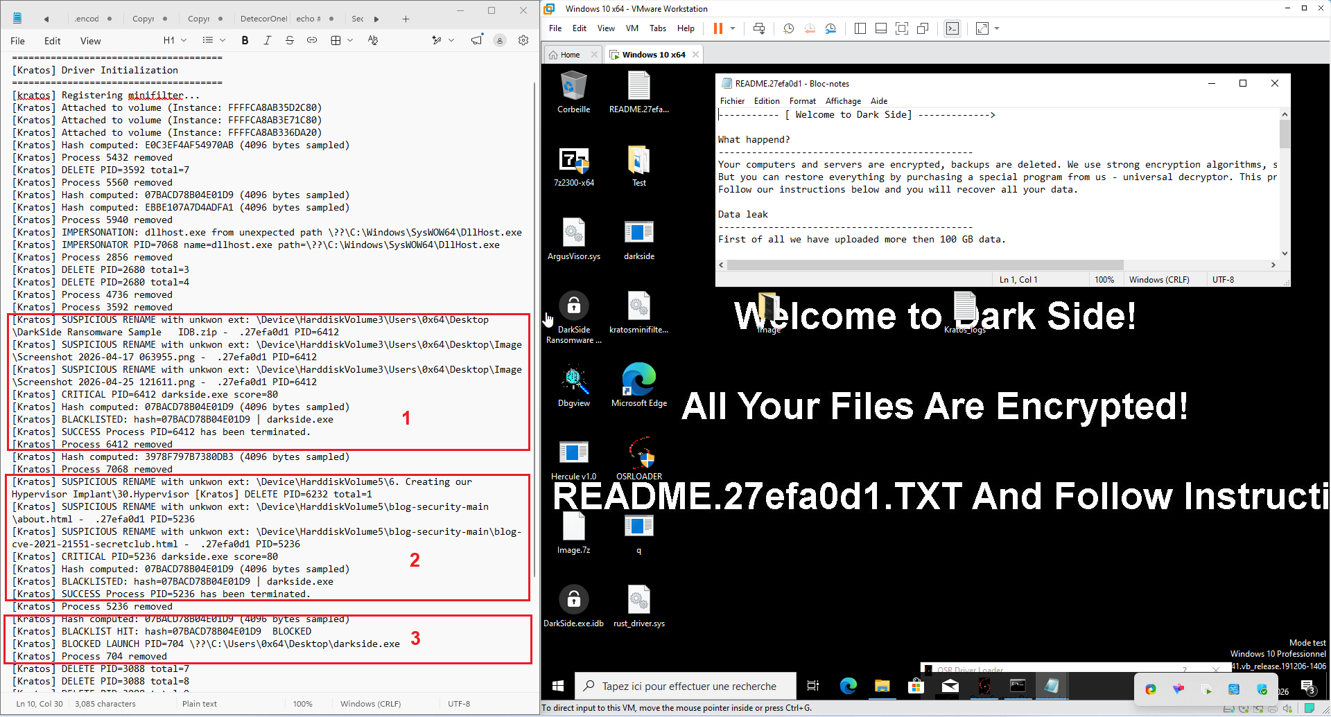Image resolution: width=1331 pixels, height=717 pixels.
Task: Open the VM power options dropdown arrow
Action: coord(733,28)
